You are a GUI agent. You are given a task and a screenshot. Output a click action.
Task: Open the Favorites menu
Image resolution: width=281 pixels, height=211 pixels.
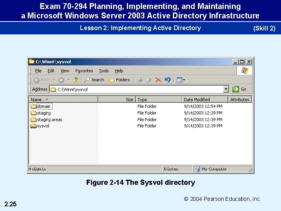pos(84,71)
